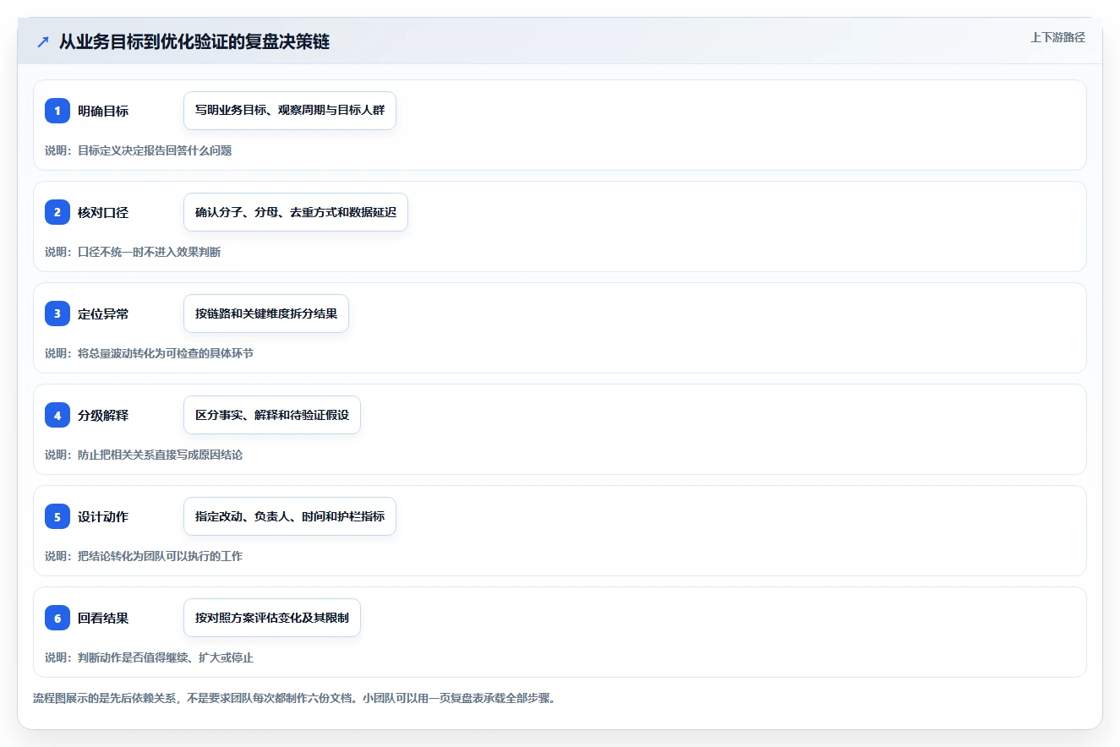1120x747 pixels.
Task: Click the title 从业务目标到优化验证的复盘决策链
Action: 194,41
